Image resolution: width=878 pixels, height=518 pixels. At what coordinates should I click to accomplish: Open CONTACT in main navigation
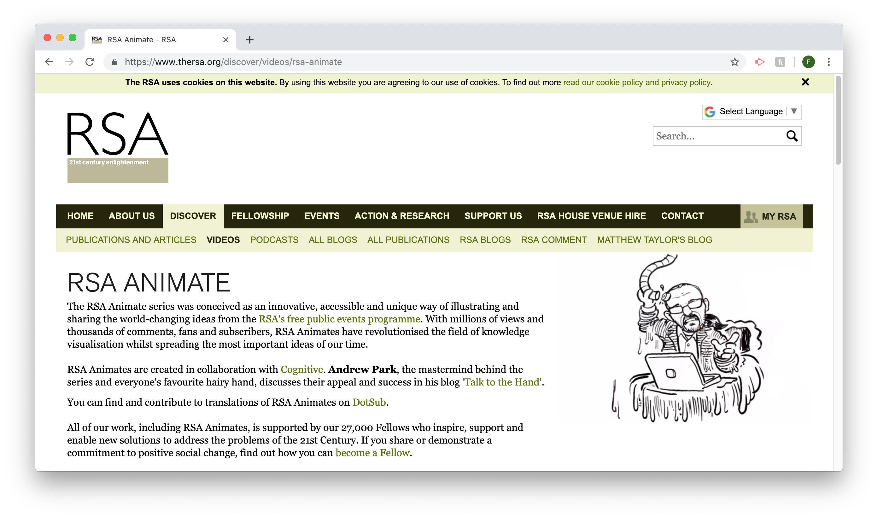(x=682, y=216)
